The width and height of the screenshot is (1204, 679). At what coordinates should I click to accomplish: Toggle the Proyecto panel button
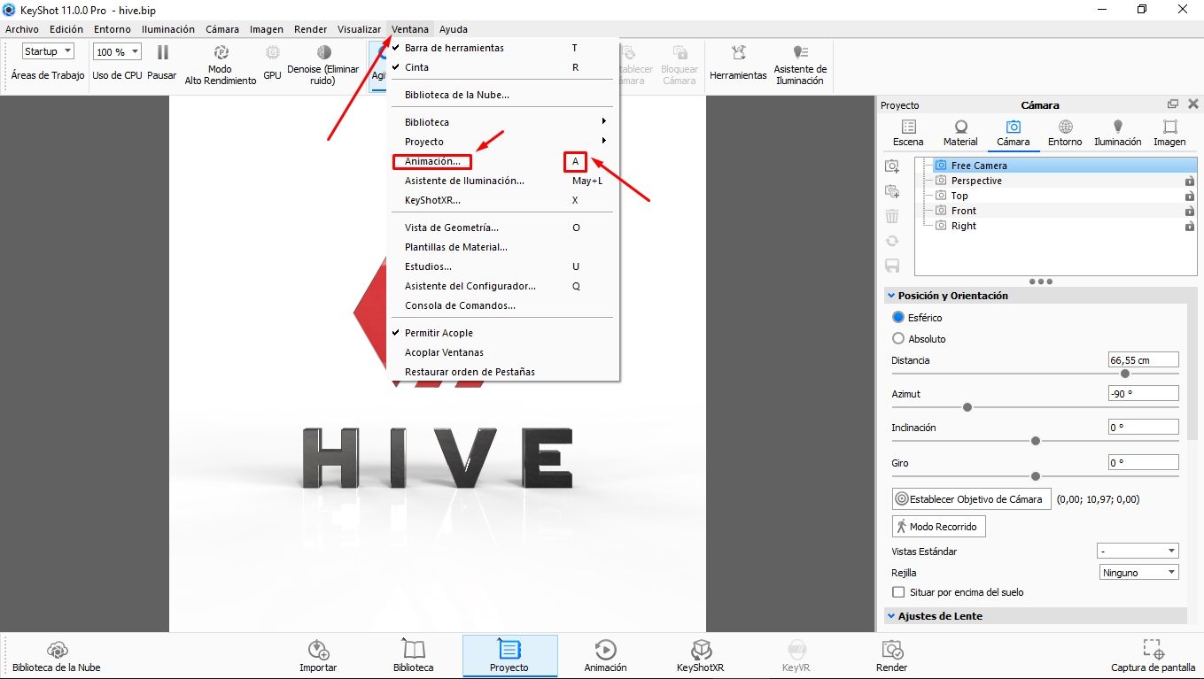tap(509, 656)
